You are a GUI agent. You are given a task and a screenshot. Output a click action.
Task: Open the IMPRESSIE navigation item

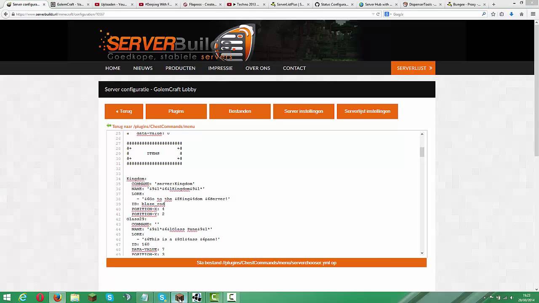click(x=220, y=68)
